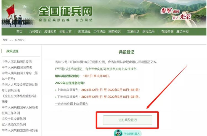Screen dimensions: 207x136
Task: Open 工作动态 in the green nav bar
Action: (99, 32)
